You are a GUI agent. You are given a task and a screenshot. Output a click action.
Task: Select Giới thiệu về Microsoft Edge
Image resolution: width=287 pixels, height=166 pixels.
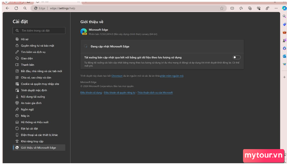point(39,148)
